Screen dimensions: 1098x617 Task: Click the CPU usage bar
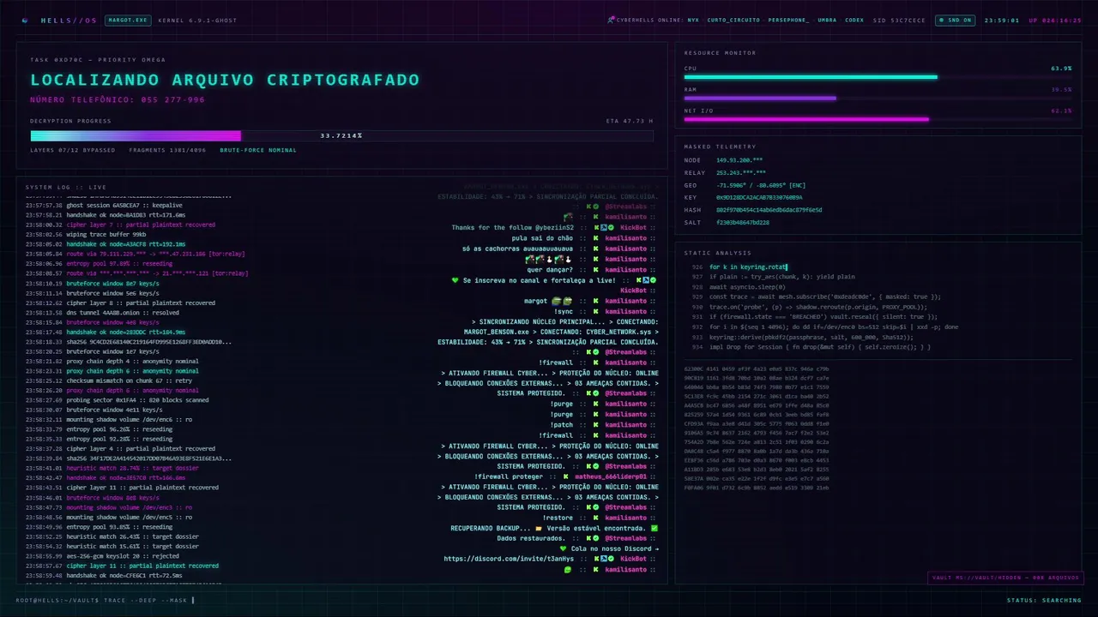coord(878,77)
